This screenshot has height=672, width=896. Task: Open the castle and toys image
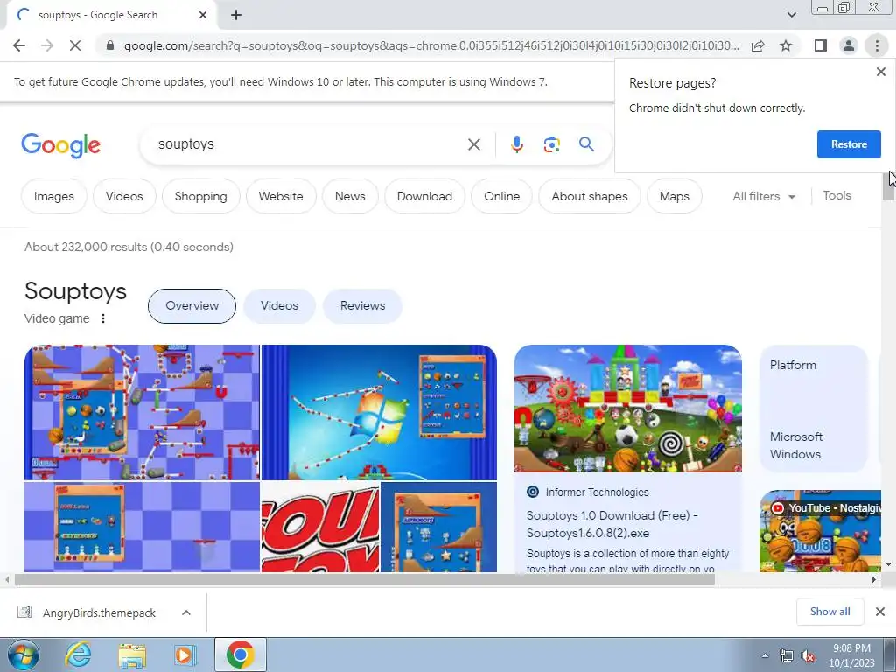click(x=628, y=409)
